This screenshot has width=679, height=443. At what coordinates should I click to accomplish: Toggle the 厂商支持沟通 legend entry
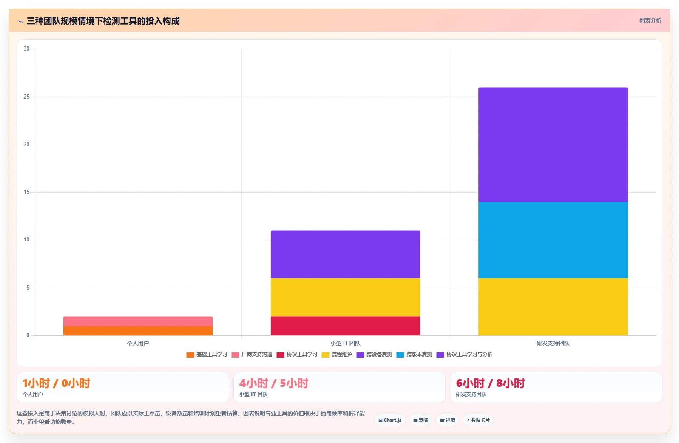pyautogui.click(x=252, y=355)
